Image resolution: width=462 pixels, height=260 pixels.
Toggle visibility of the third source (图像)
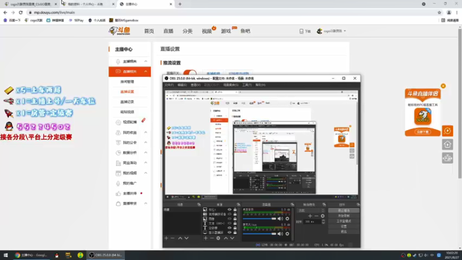[229, 219]
